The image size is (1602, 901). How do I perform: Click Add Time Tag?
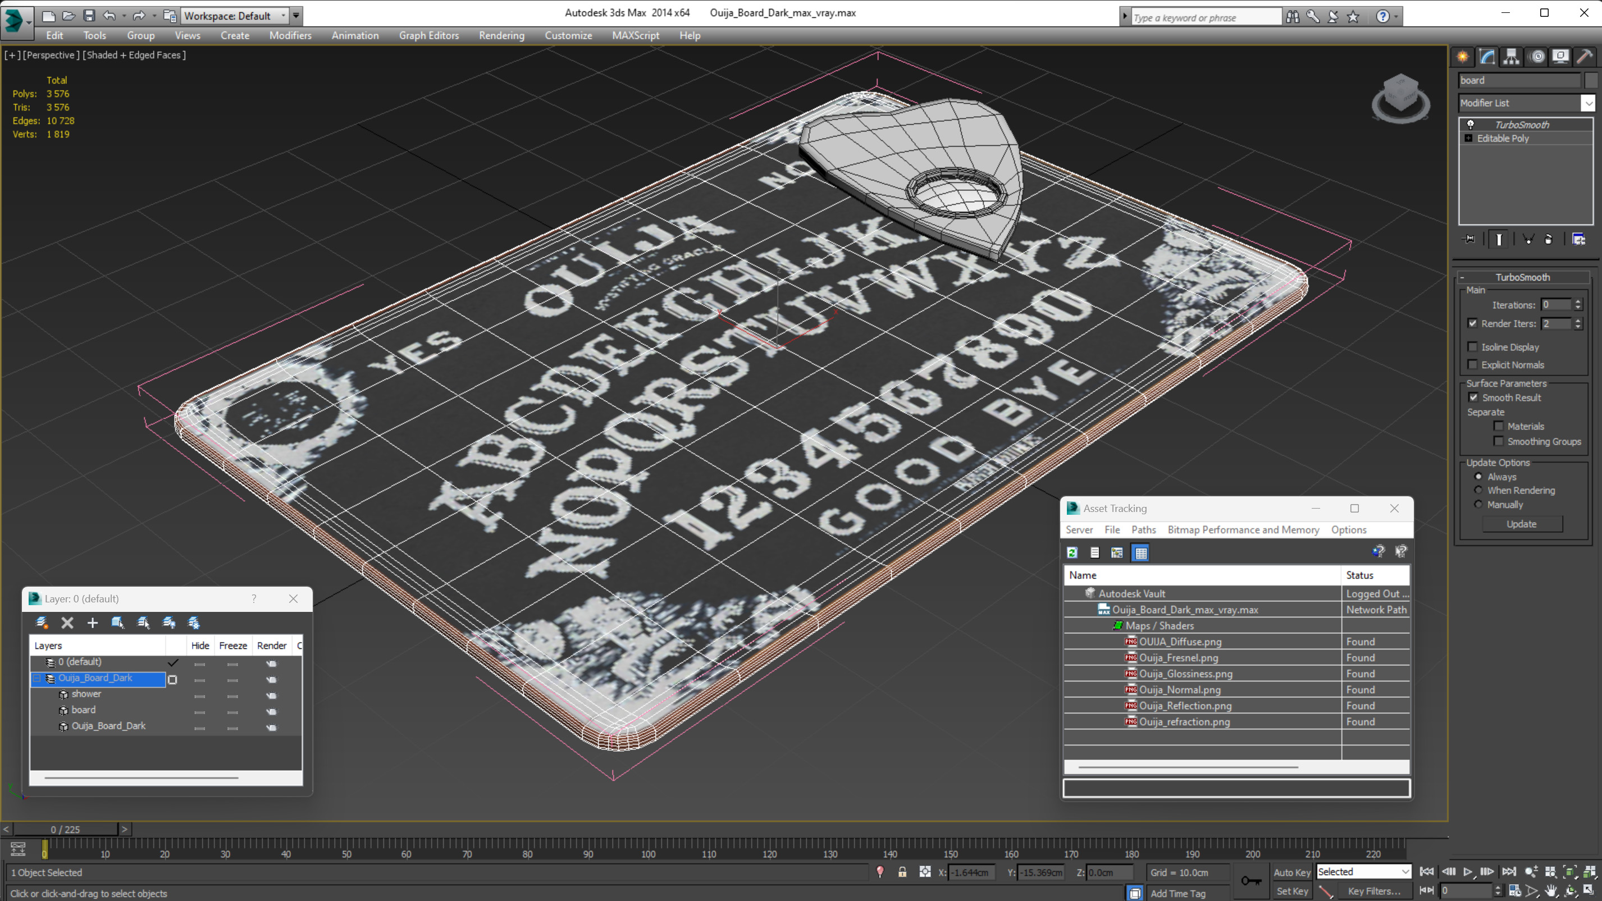click(1177, 893)
